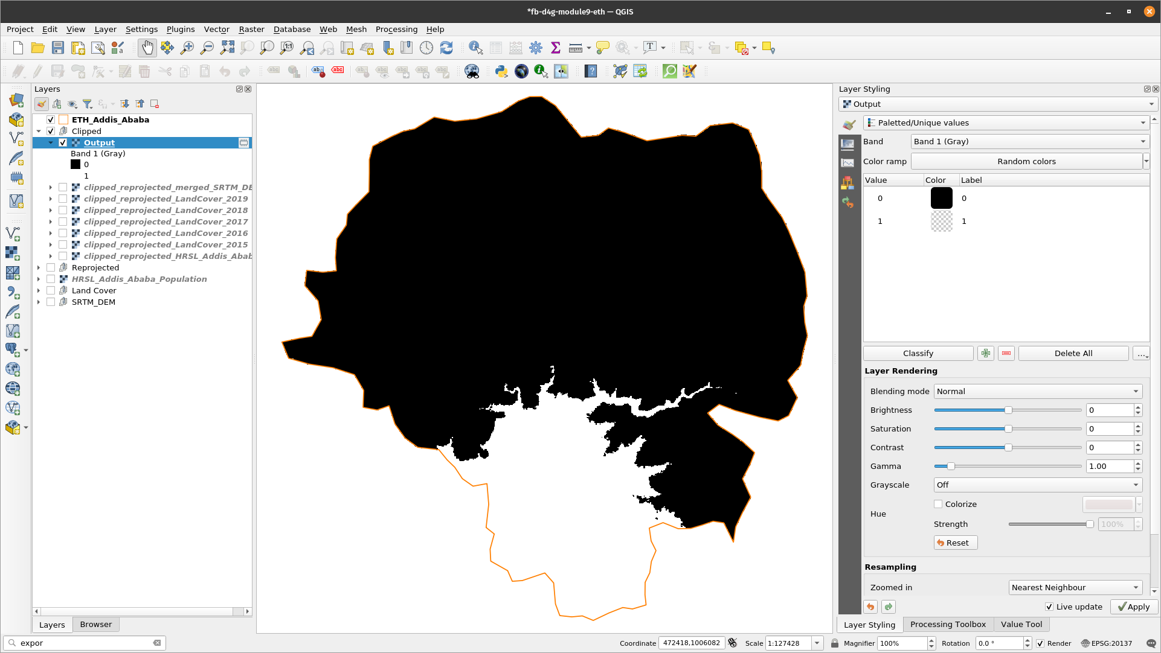Click the Help question mark icon

[591, 71]
